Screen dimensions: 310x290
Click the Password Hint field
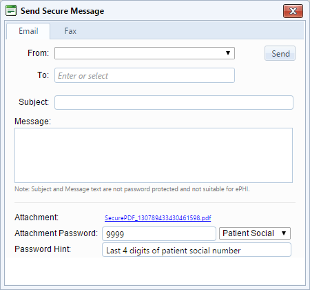click(196, 250)
